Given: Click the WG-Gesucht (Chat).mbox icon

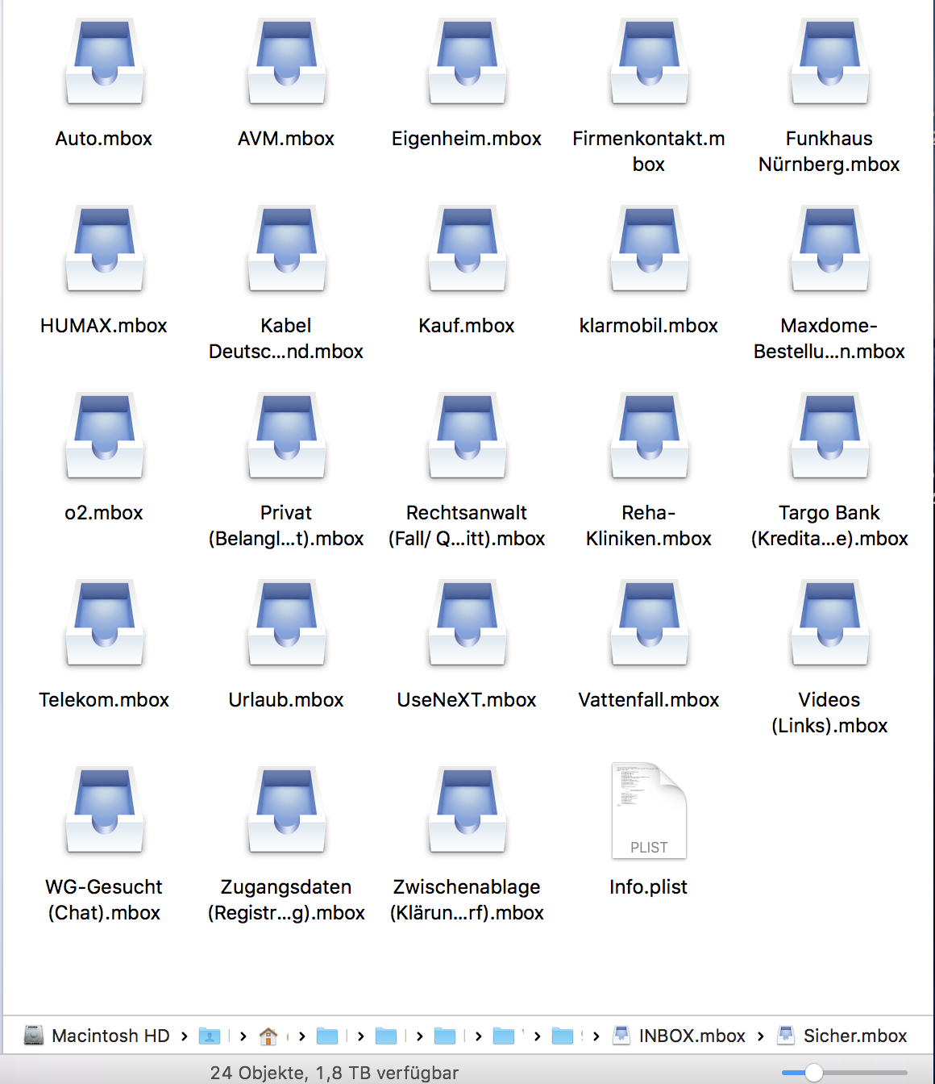Looking at the screenshot, I should point(105,811).
